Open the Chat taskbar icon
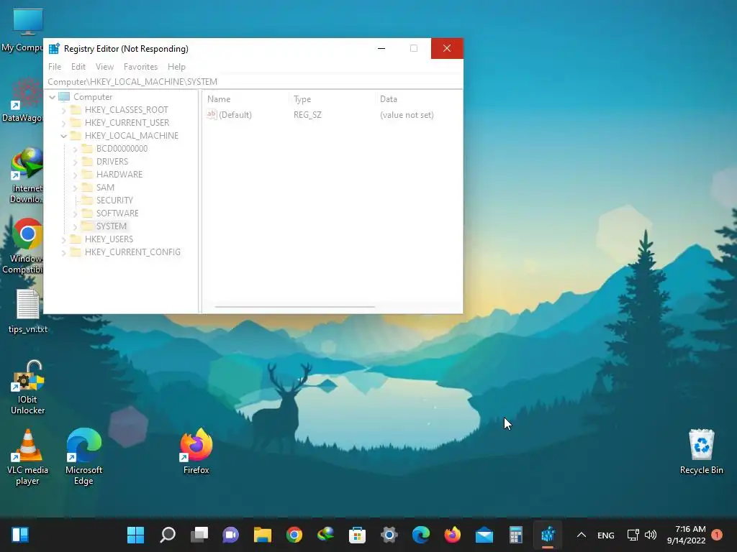Image resolution: width=737 pixels, height=552 pixels. point(231,535)
